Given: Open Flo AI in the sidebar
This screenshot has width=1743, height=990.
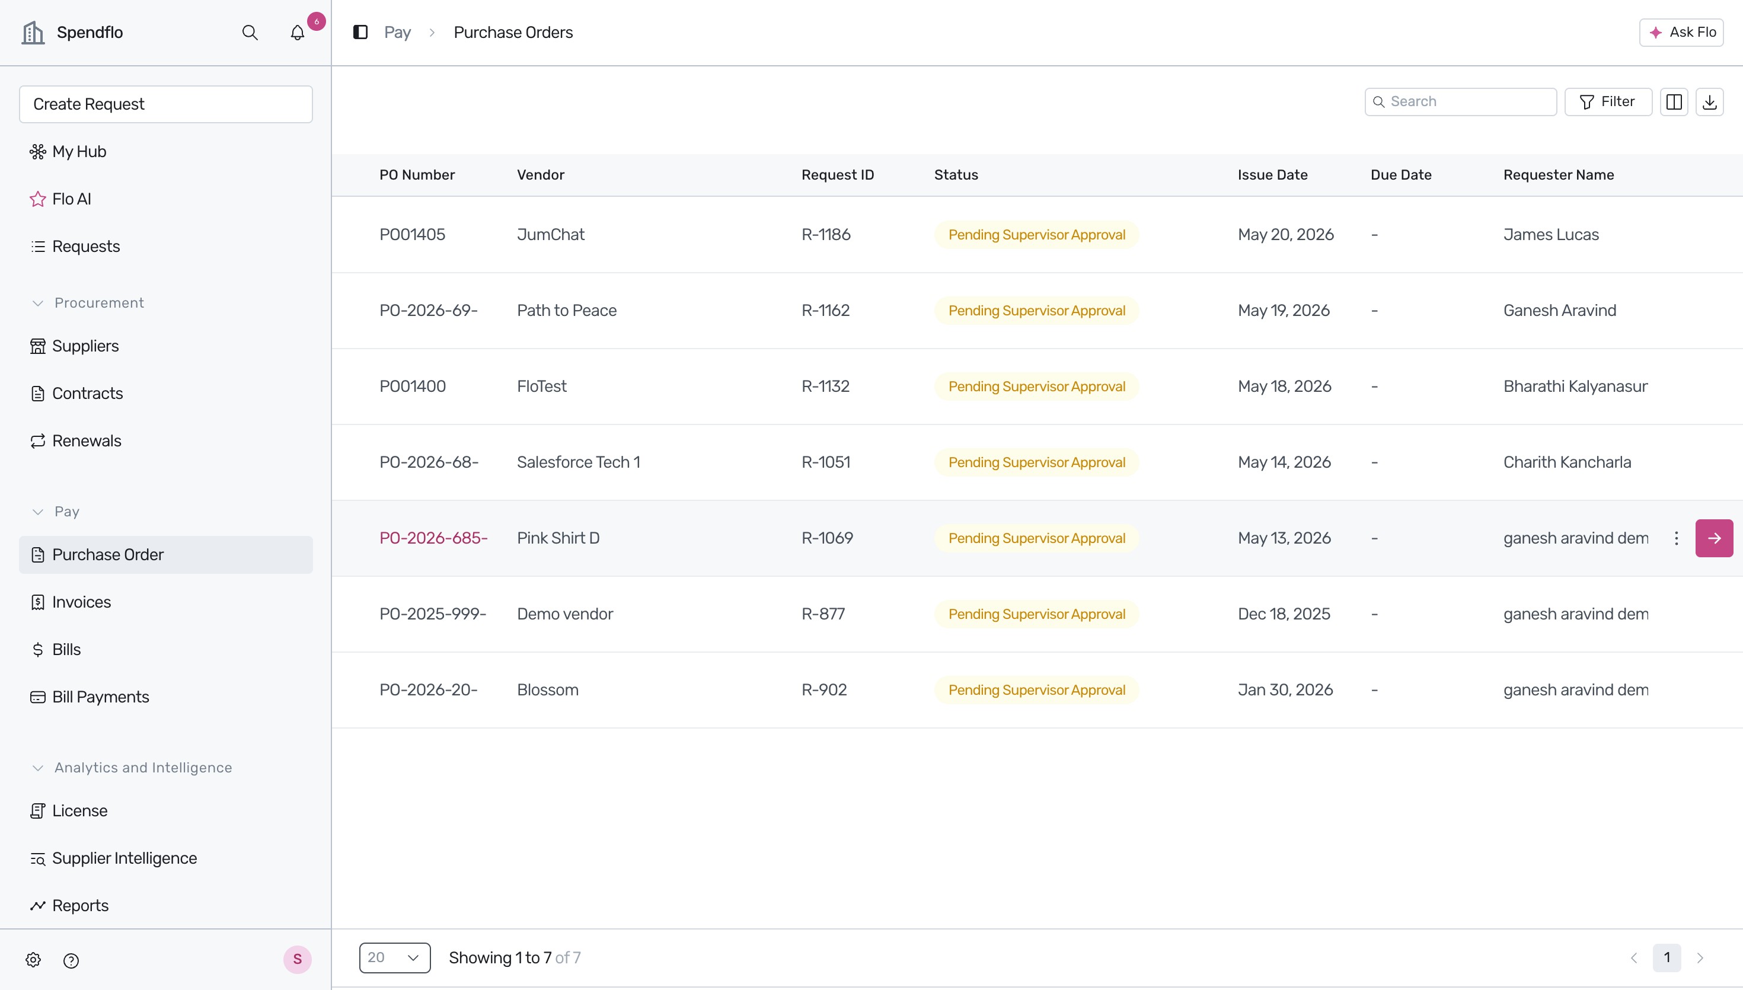Looking at the screenshot, I should [166, 199].
